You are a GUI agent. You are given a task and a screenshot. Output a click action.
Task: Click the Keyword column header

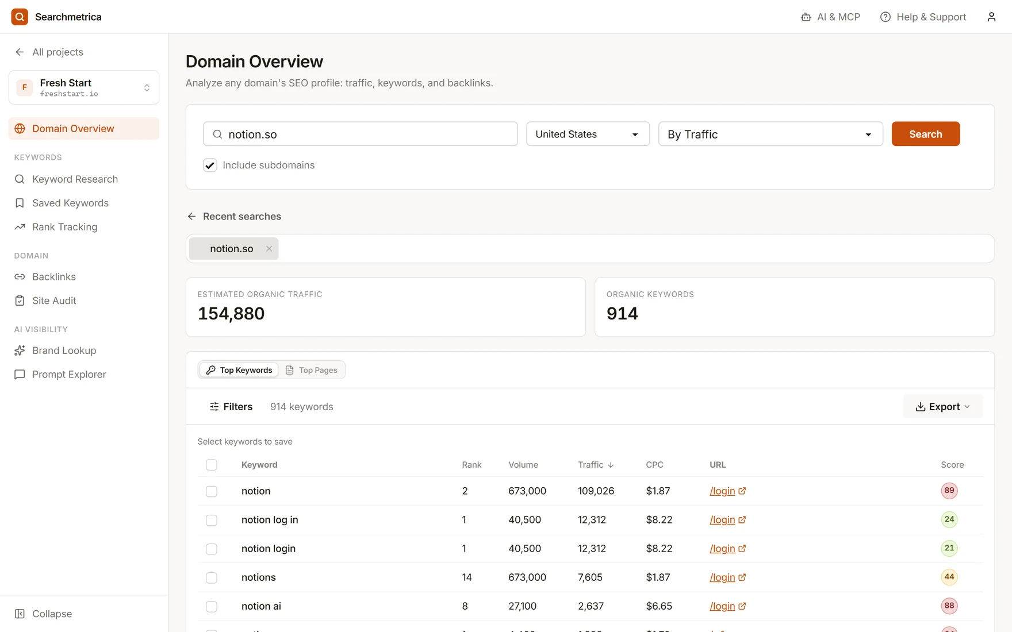[259, 465]
